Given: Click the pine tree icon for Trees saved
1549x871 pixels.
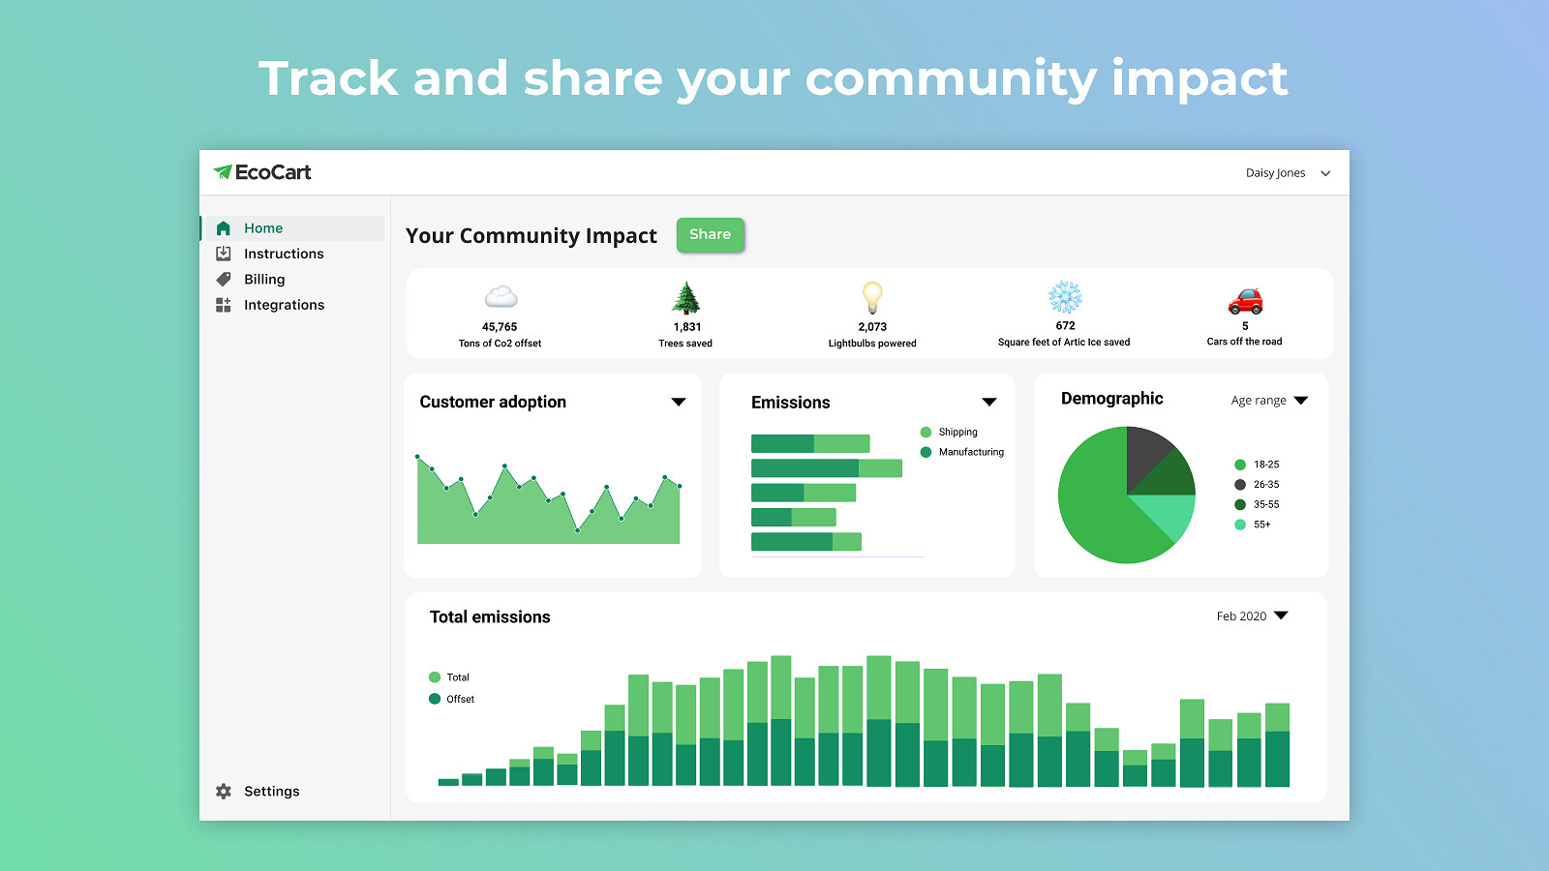Looking at the screenshot, I should [x=685, y=298].
